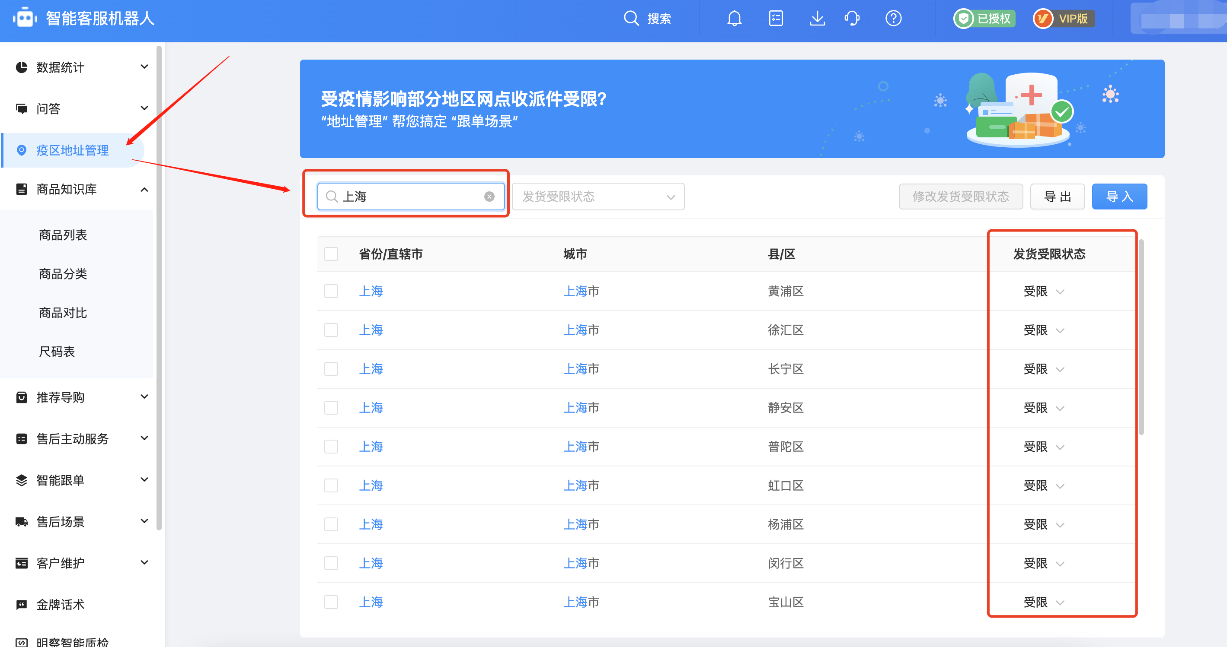Check the 徐汇区 row checkbox
The width and height of the screenshot is (1227, 647).
pyautogui.click(x=331, y=330)
